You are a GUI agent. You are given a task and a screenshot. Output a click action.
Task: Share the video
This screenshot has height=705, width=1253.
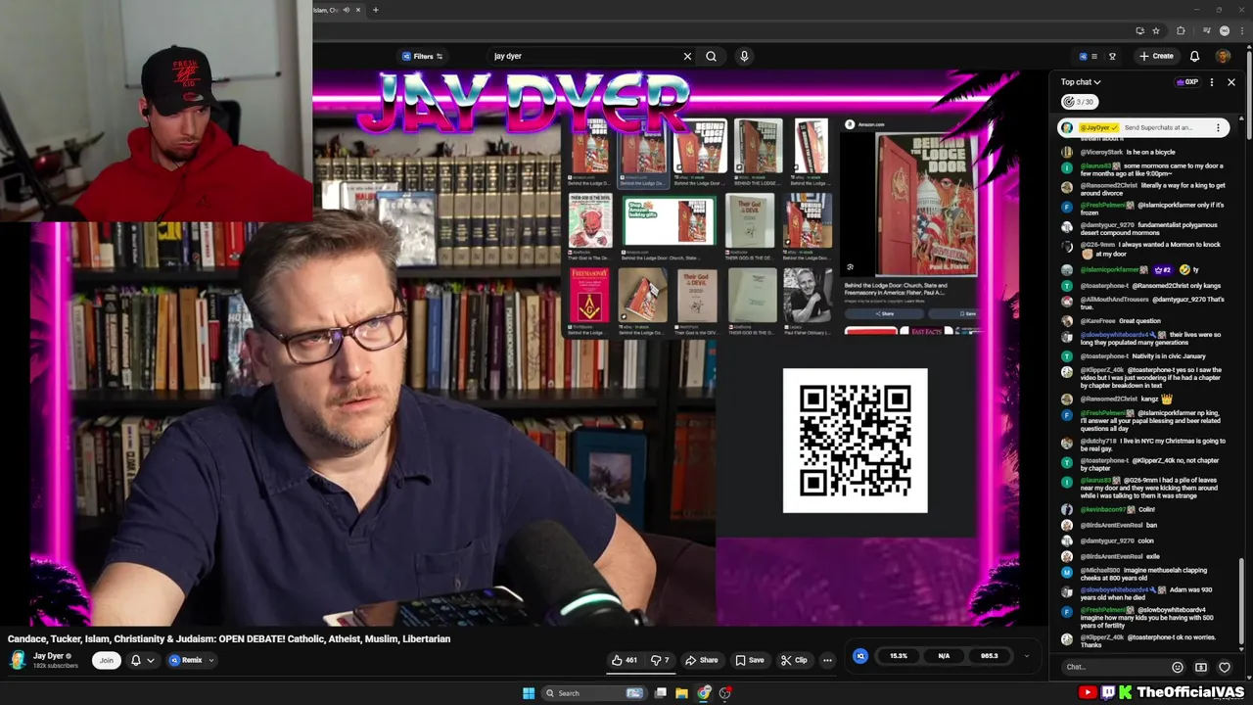point(702,660)
